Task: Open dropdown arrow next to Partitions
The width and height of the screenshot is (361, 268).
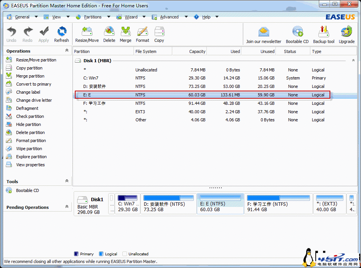Action: point(109,17)
